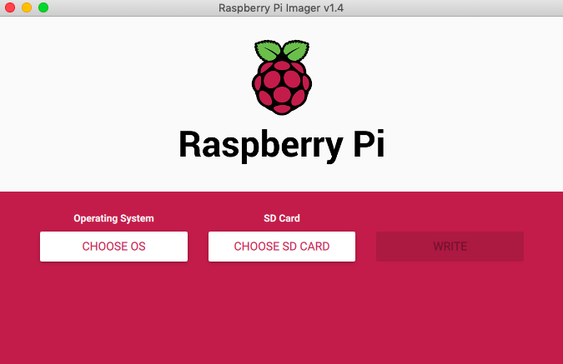Minimize the window with the yellow button

coord(27,7)
